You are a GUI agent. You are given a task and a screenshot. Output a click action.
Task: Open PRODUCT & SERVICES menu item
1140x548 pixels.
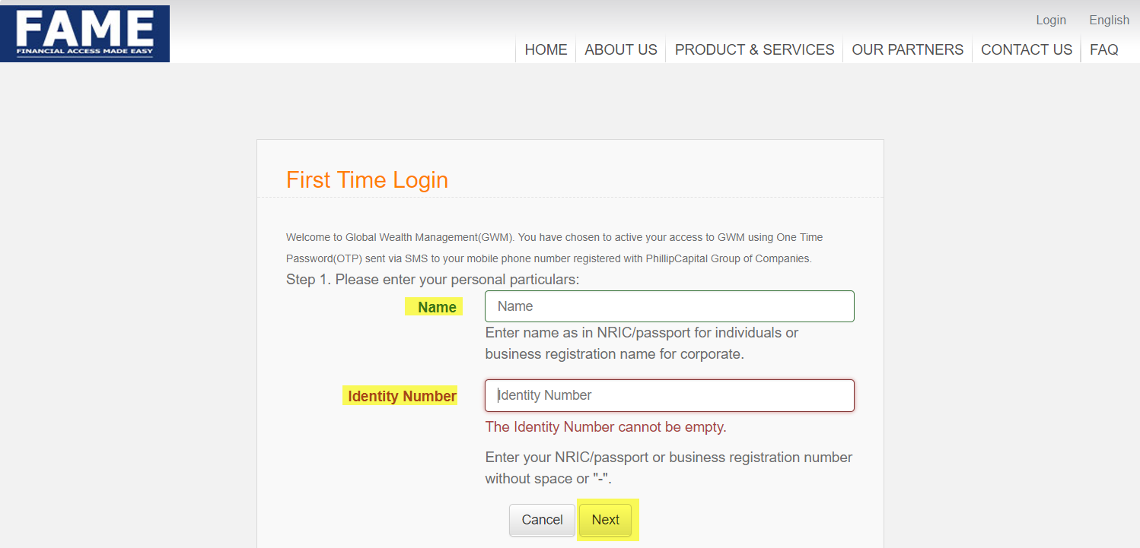click(754, 50)
